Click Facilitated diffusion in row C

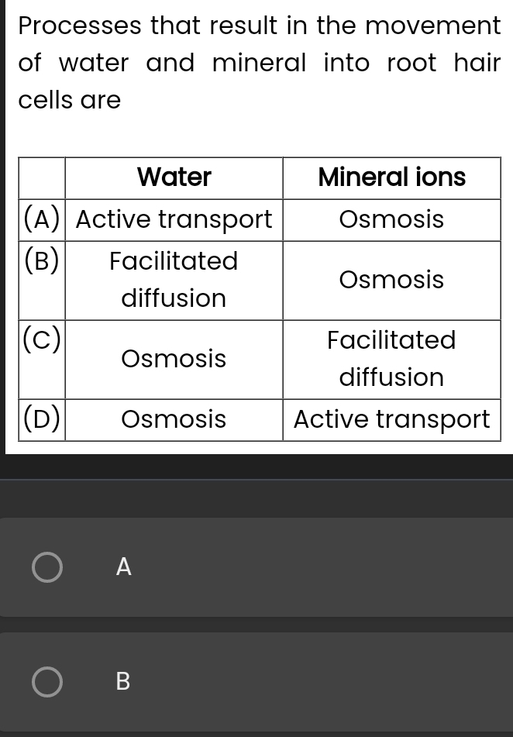click(391, 358)
